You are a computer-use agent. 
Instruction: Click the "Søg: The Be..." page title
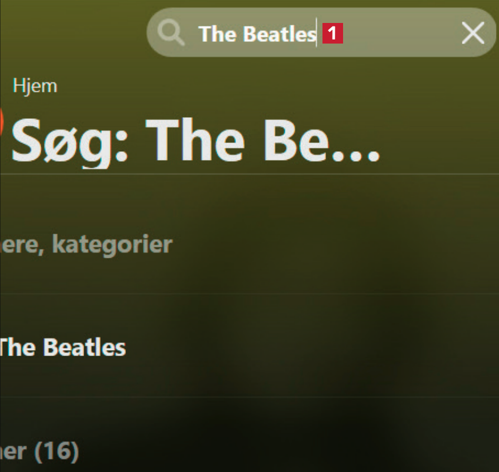click(x=194, y=141)
